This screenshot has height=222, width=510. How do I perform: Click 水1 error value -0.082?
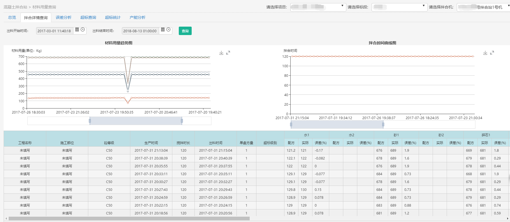[321, 158]
